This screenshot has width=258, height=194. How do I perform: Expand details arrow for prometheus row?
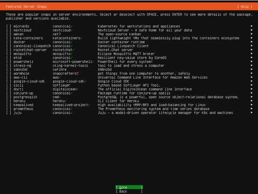click(252, 109)
